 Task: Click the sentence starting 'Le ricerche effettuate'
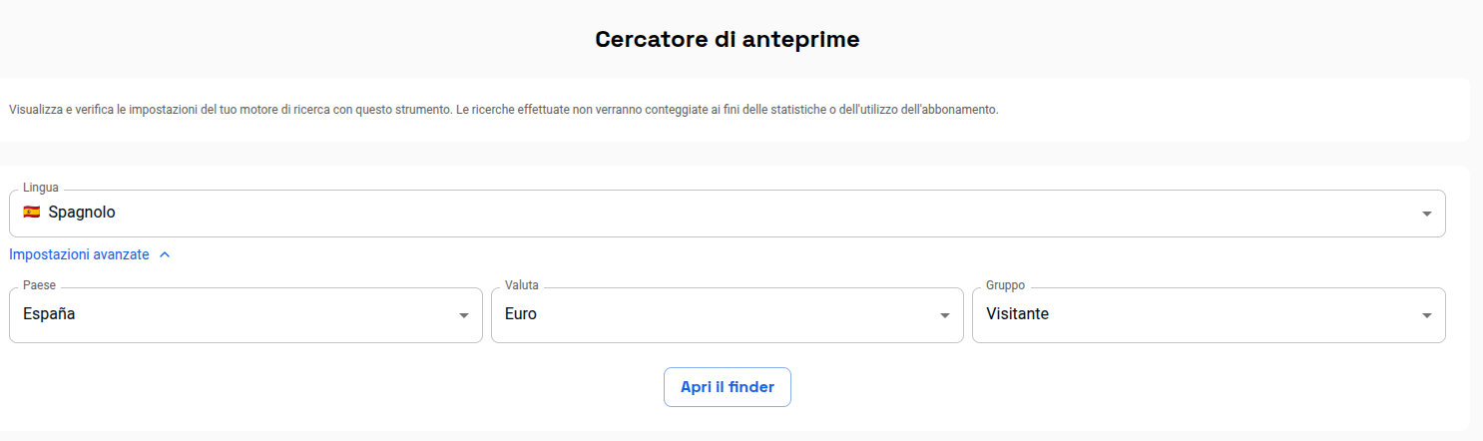point(728,109)
